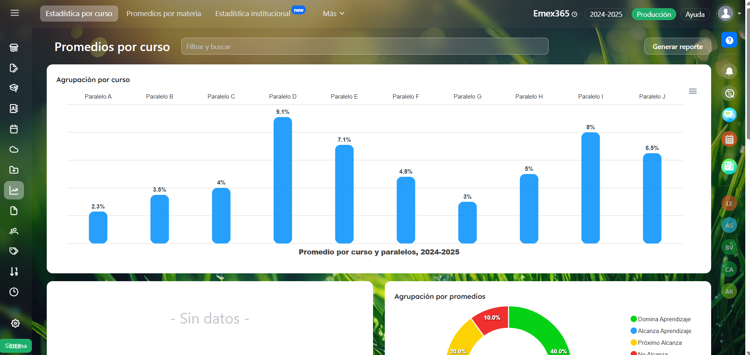The image size is (750, 355).
Task: Open the AS contact avatar
Action: tap(729, 225)
